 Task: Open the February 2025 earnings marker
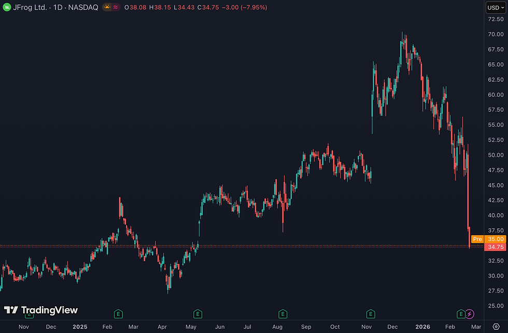[x=118, y=314]
